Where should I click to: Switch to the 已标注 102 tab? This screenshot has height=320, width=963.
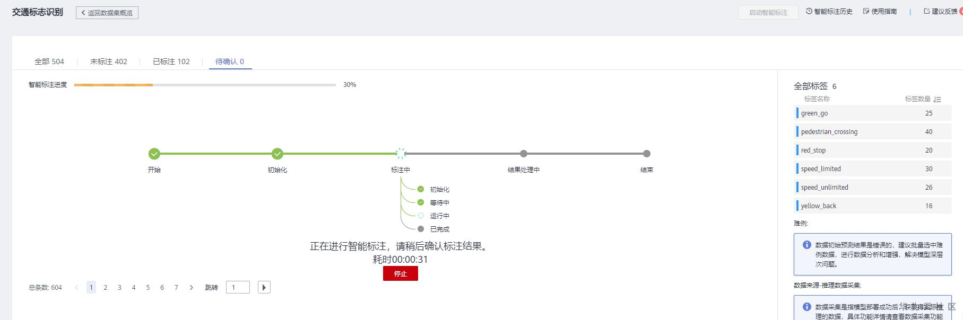click(x=171, y=61)
